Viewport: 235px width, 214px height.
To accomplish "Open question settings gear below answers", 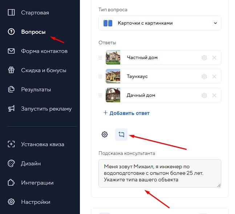I will coord(105,135).
